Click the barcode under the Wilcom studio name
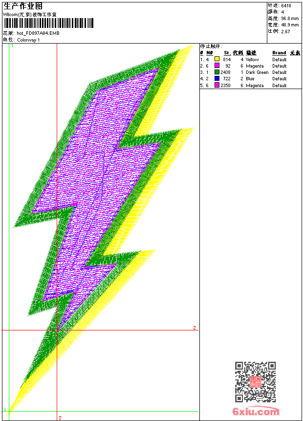This screenshot has height=421, width=303. (48, 23)
